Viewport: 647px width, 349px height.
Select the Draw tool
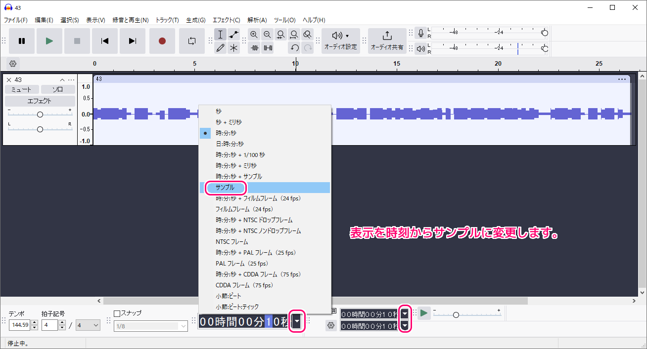pos(221,48)
